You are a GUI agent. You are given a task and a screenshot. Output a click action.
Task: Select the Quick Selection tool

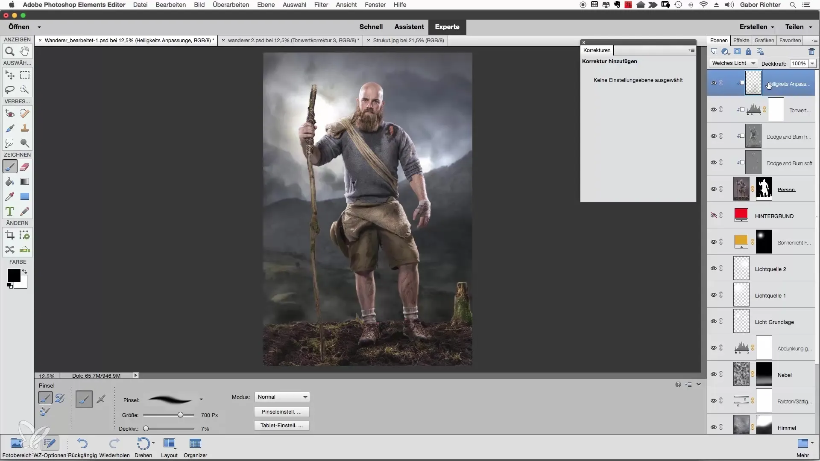25,90
